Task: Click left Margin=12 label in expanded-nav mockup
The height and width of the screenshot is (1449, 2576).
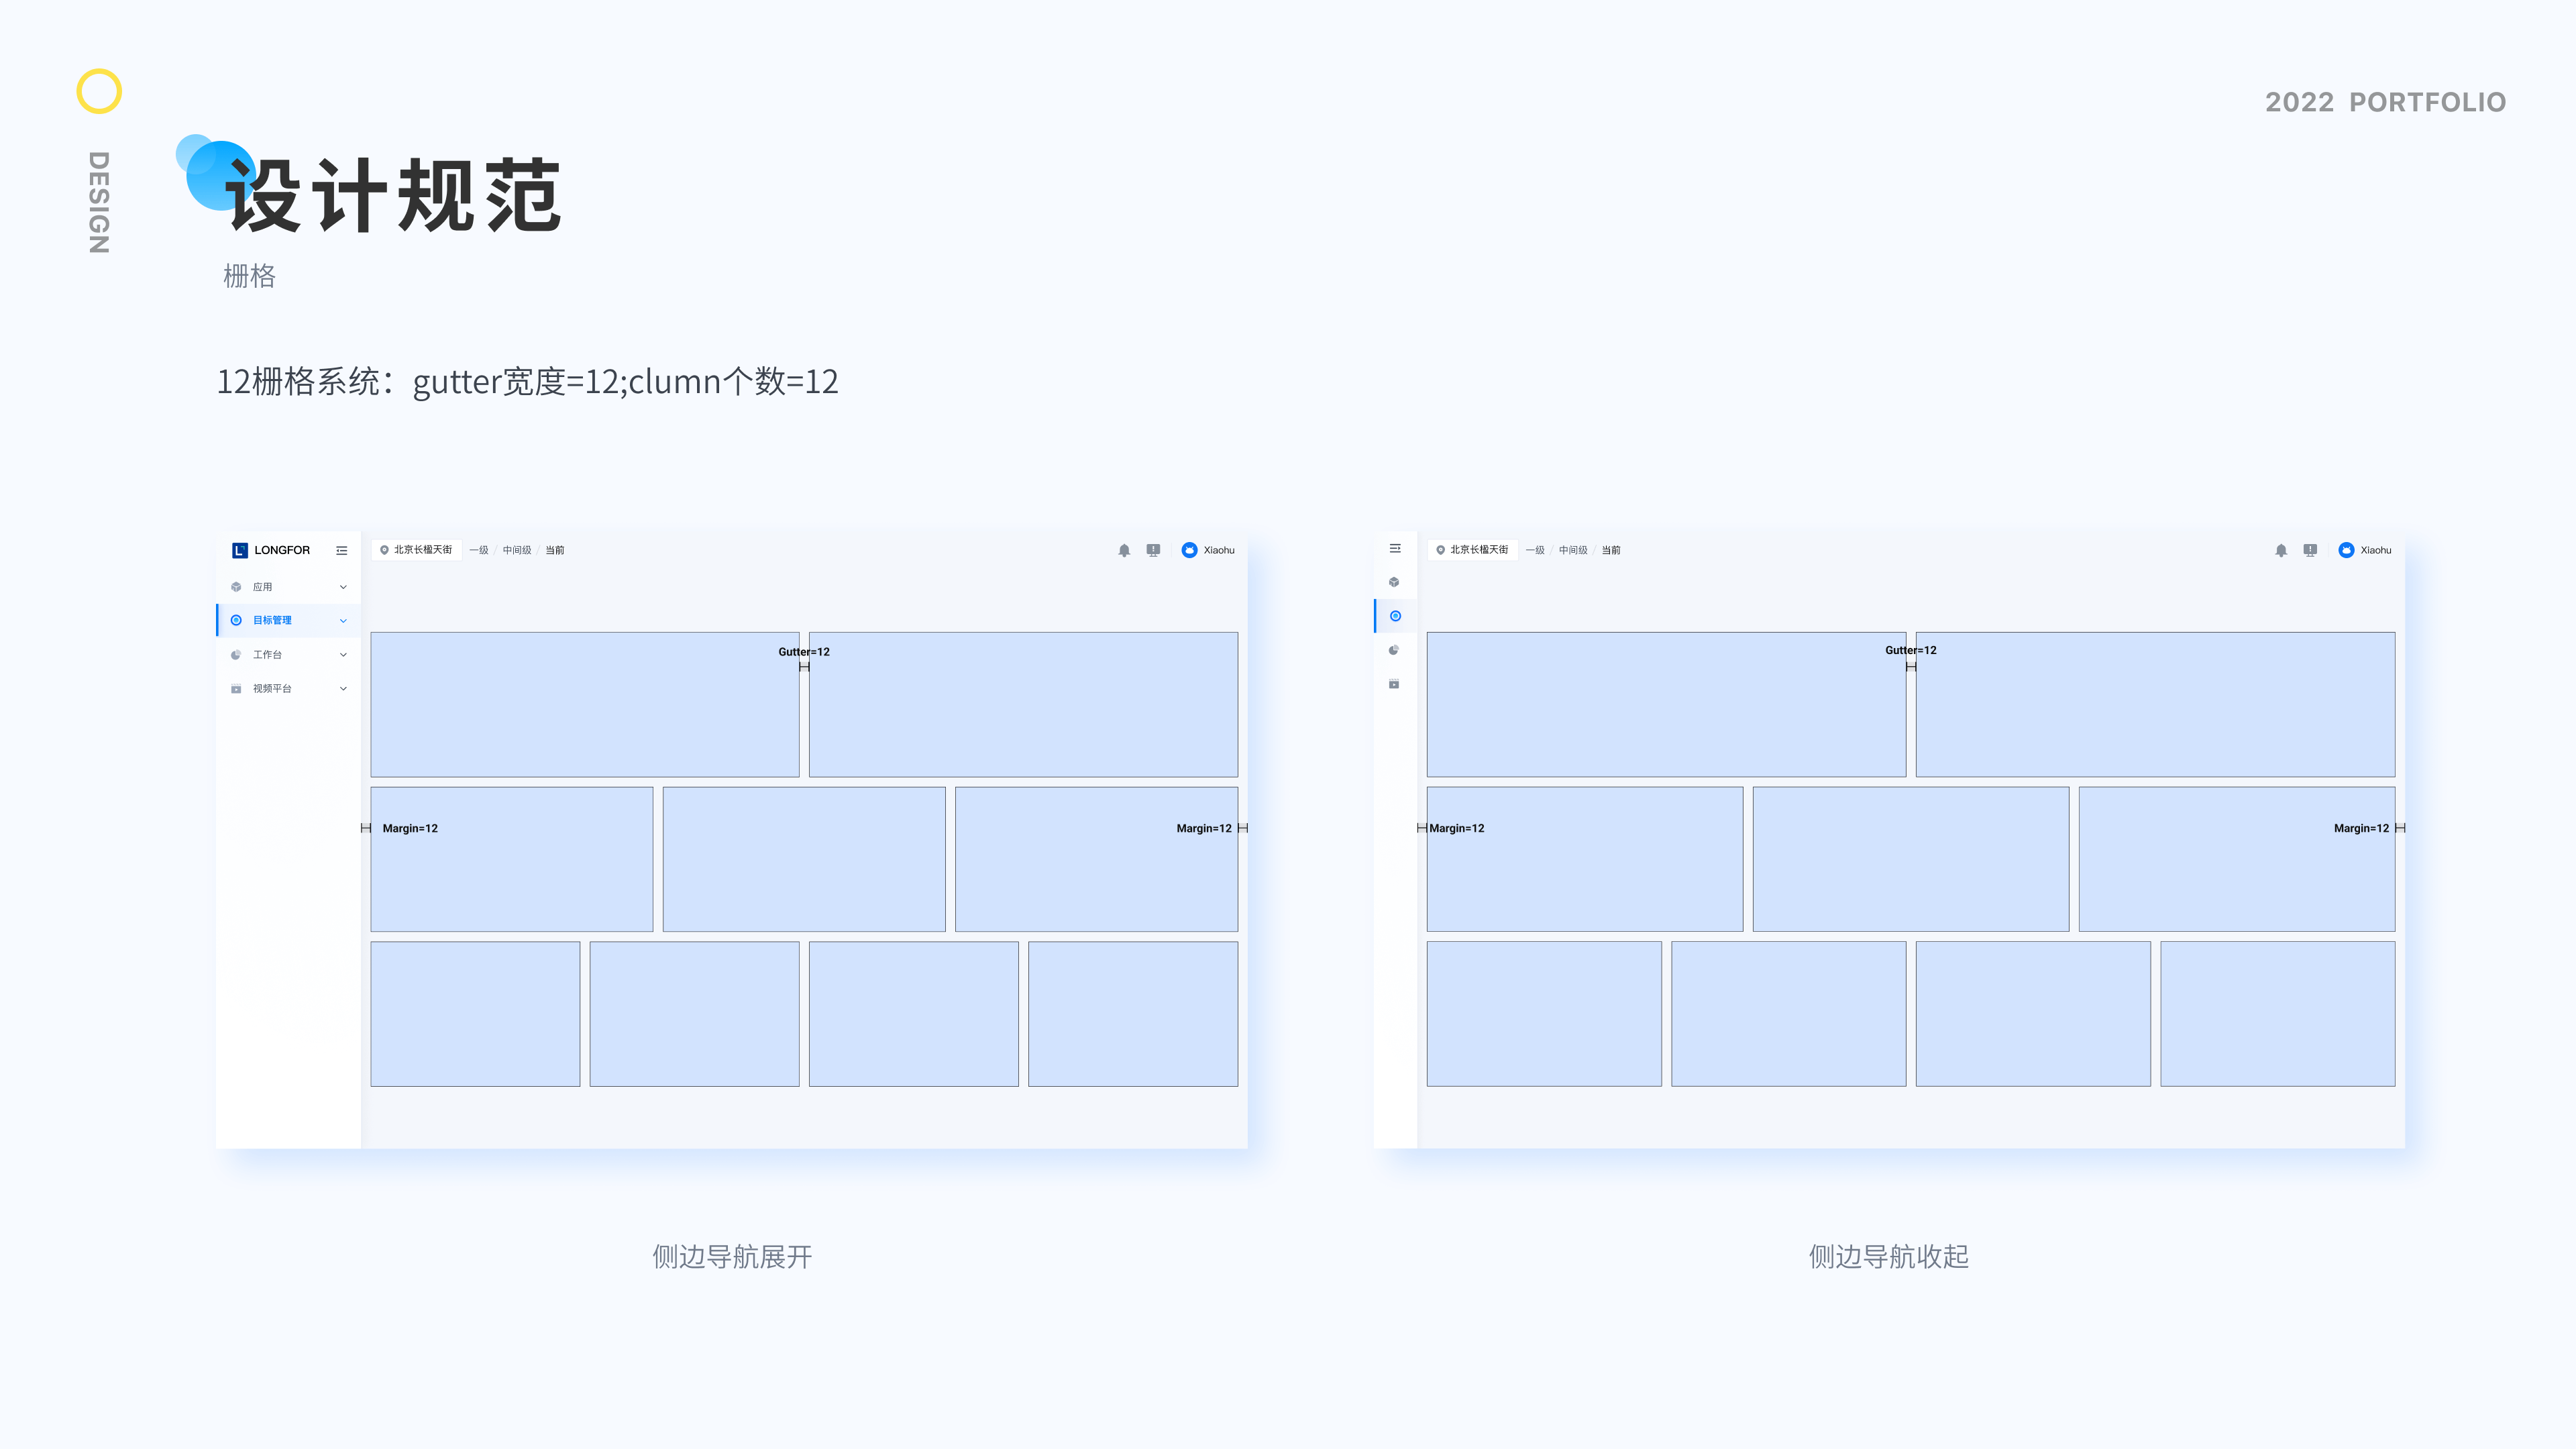Action: (x=410, y=828)
